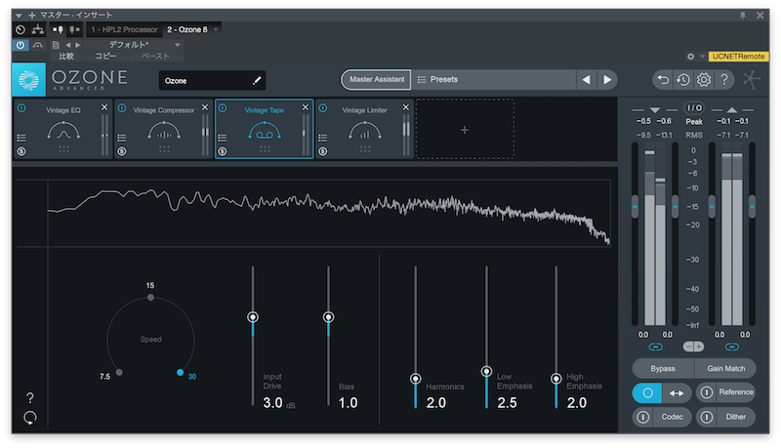Remove the Vintage Limiter module with its X
Screen dimensions: 781x448
[x=406, y=107]
